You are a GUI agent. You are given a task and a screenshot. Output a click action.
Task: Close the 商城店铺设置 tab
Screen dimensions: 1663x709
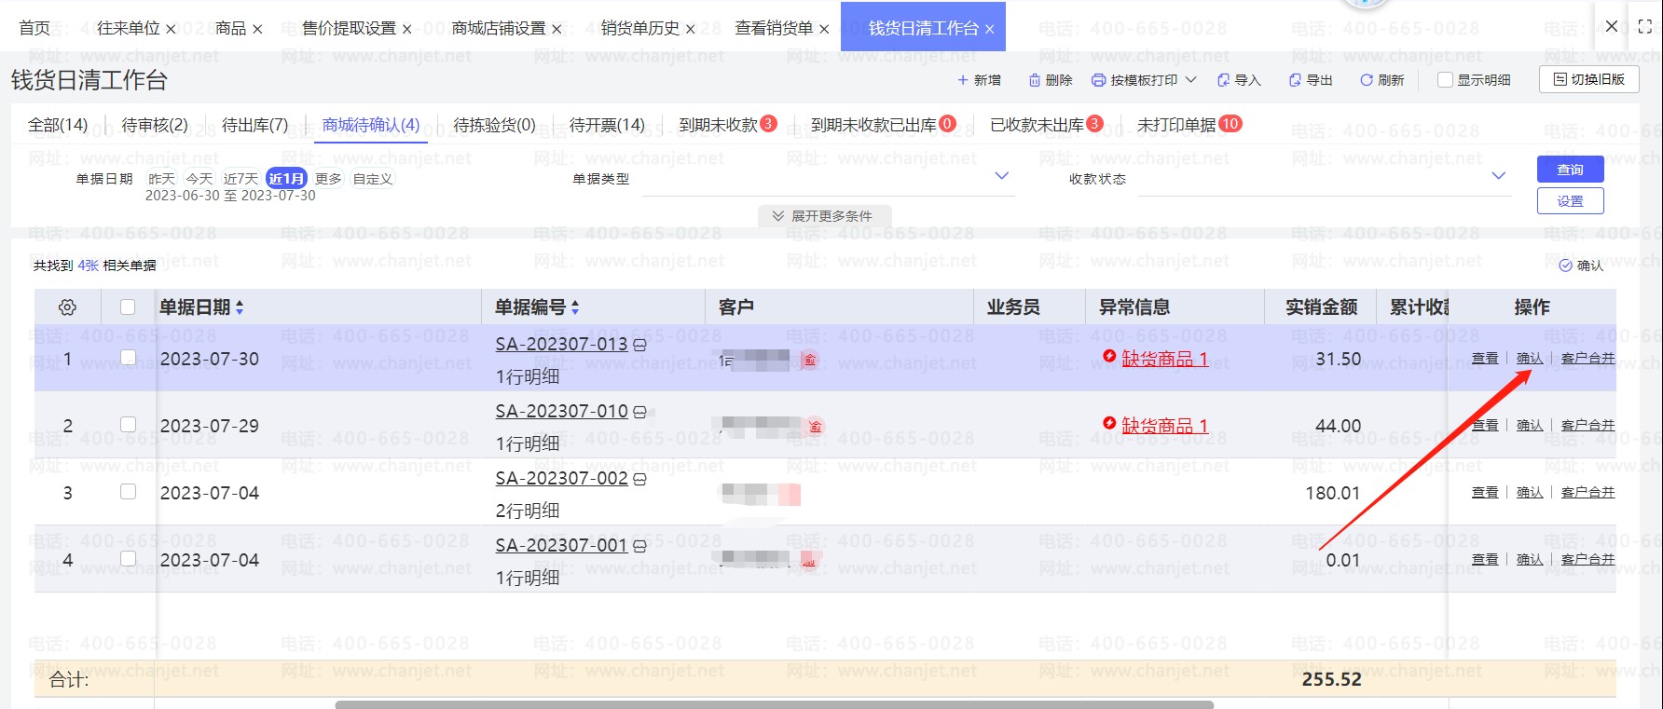coord(557,30)
